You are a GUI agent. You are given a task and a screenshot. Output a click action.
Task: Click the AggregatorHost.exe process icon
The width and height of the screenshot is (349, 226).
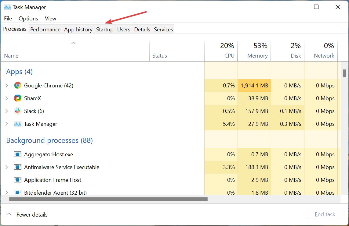pyautogui.click(x=18, y=154)
